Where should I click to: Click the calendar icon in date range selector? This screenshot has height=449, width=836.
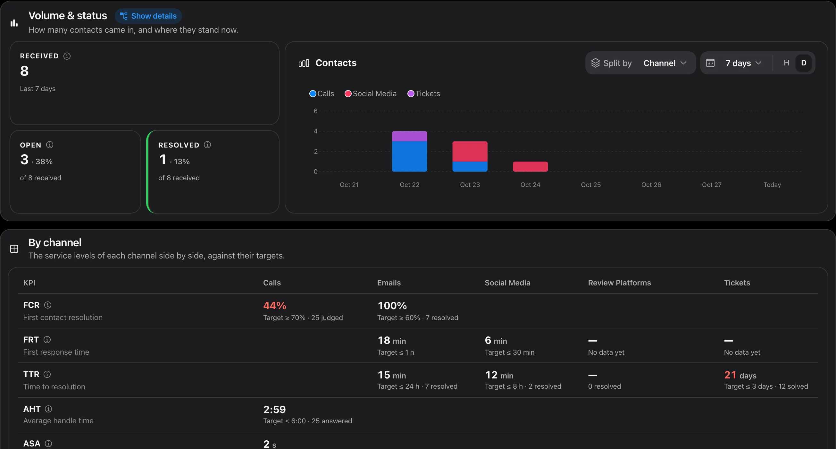[x=710, y=63]
